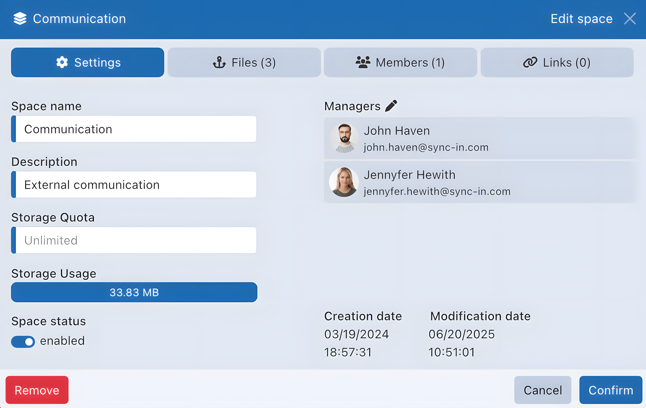Click the people icon on Members tab

[x=363, y=62]
